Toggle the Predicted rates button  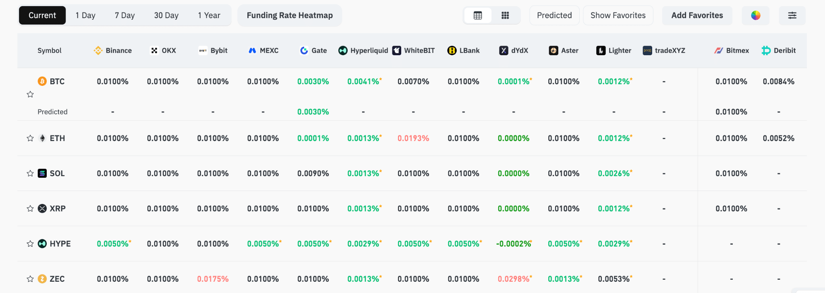[554, 15]
